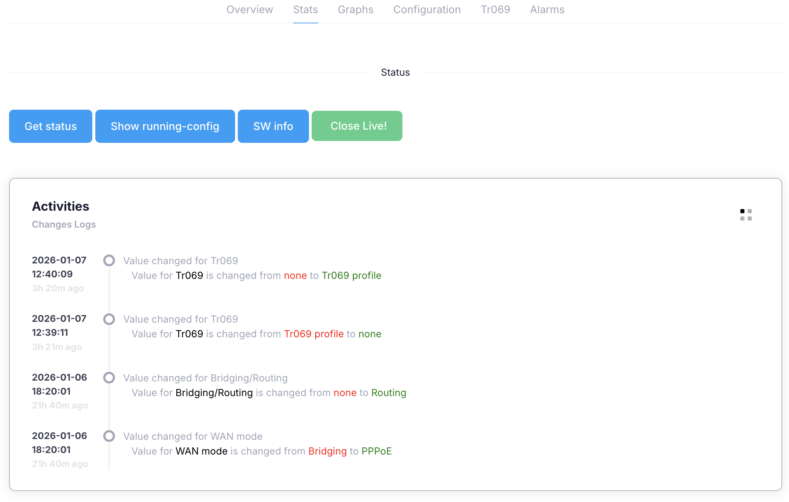Click timeline marker for 12:39:11 Tr069 change

click(x=109, y=319)
